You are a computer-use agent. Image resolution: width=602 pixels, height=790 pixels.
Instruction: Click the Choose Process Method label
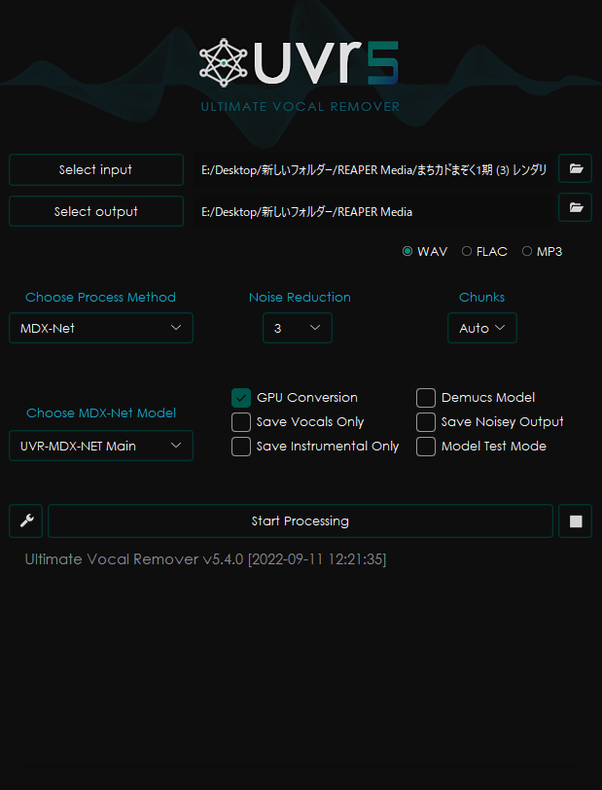point(101,298)
